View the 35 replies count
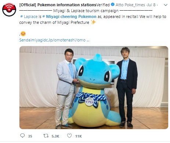Screen dimensions: 170x143 point(30,136)
